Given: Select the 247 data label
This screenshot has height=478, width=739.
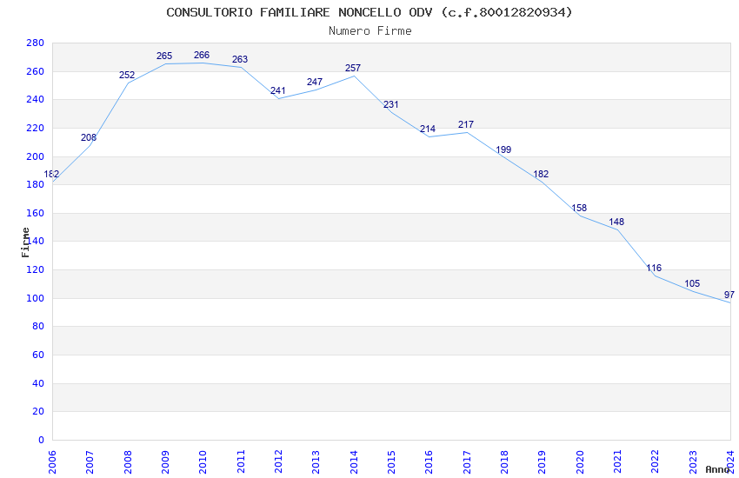Looking at the screenshot, I should (315, 82).
